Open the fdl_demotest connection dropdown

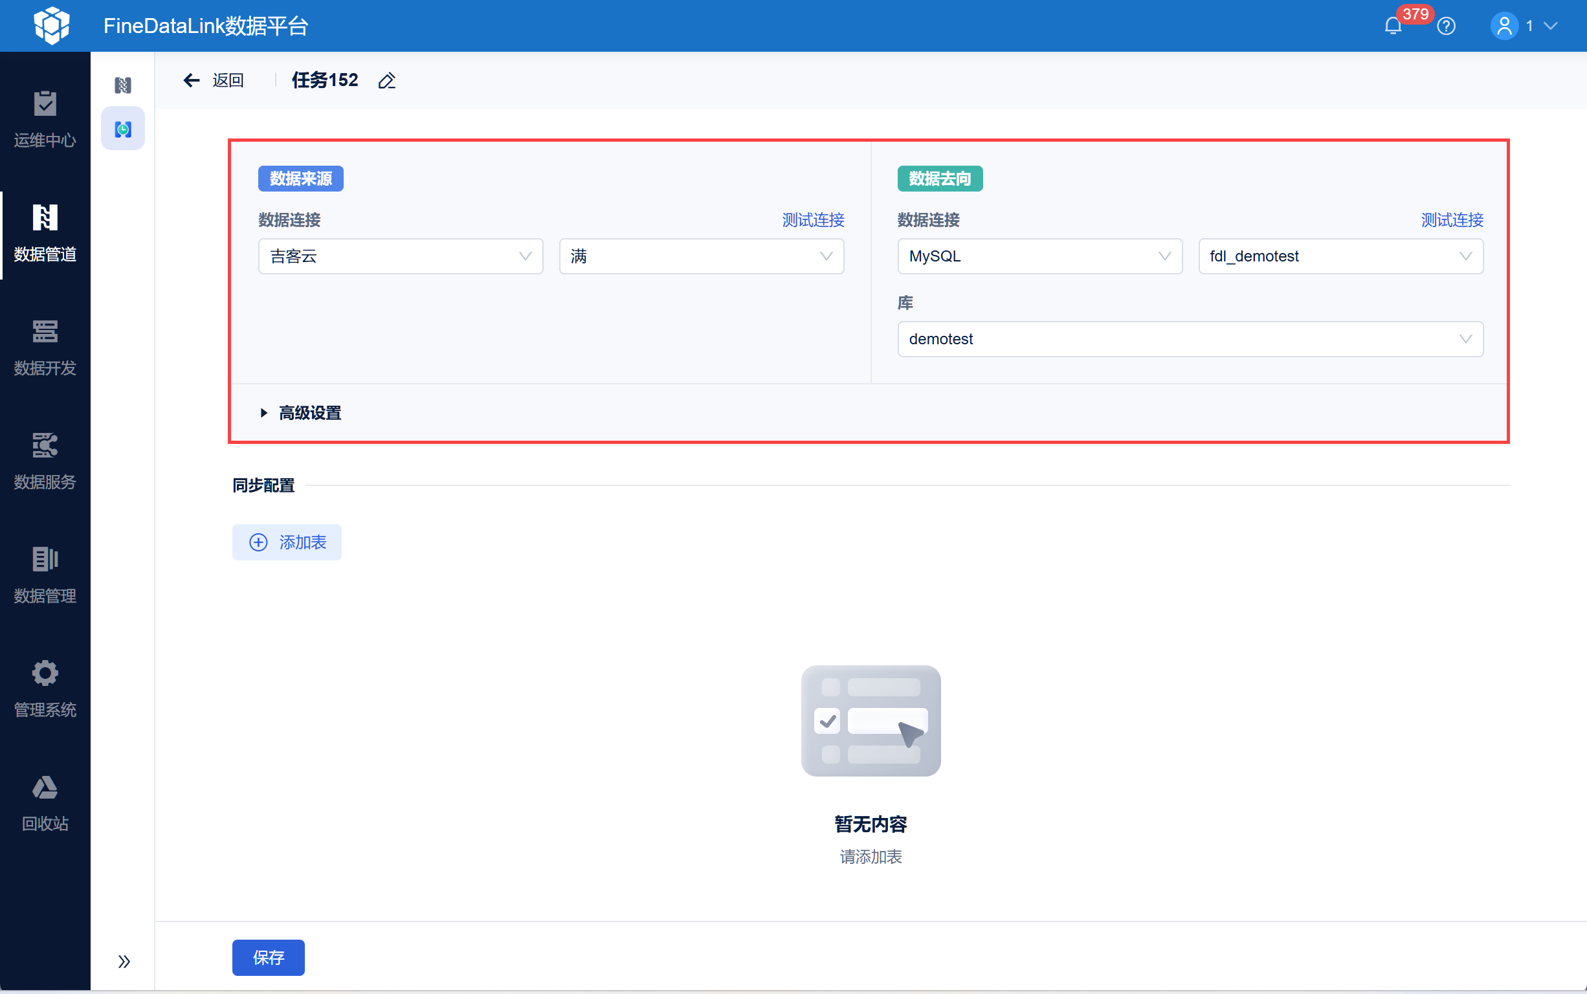click(1340, 256)
